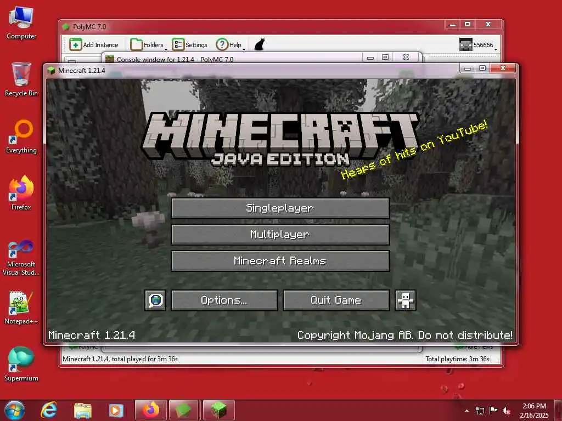Start a Singleplayer game
This screenshot has width=562, height=421.
[x=280, y=208]
